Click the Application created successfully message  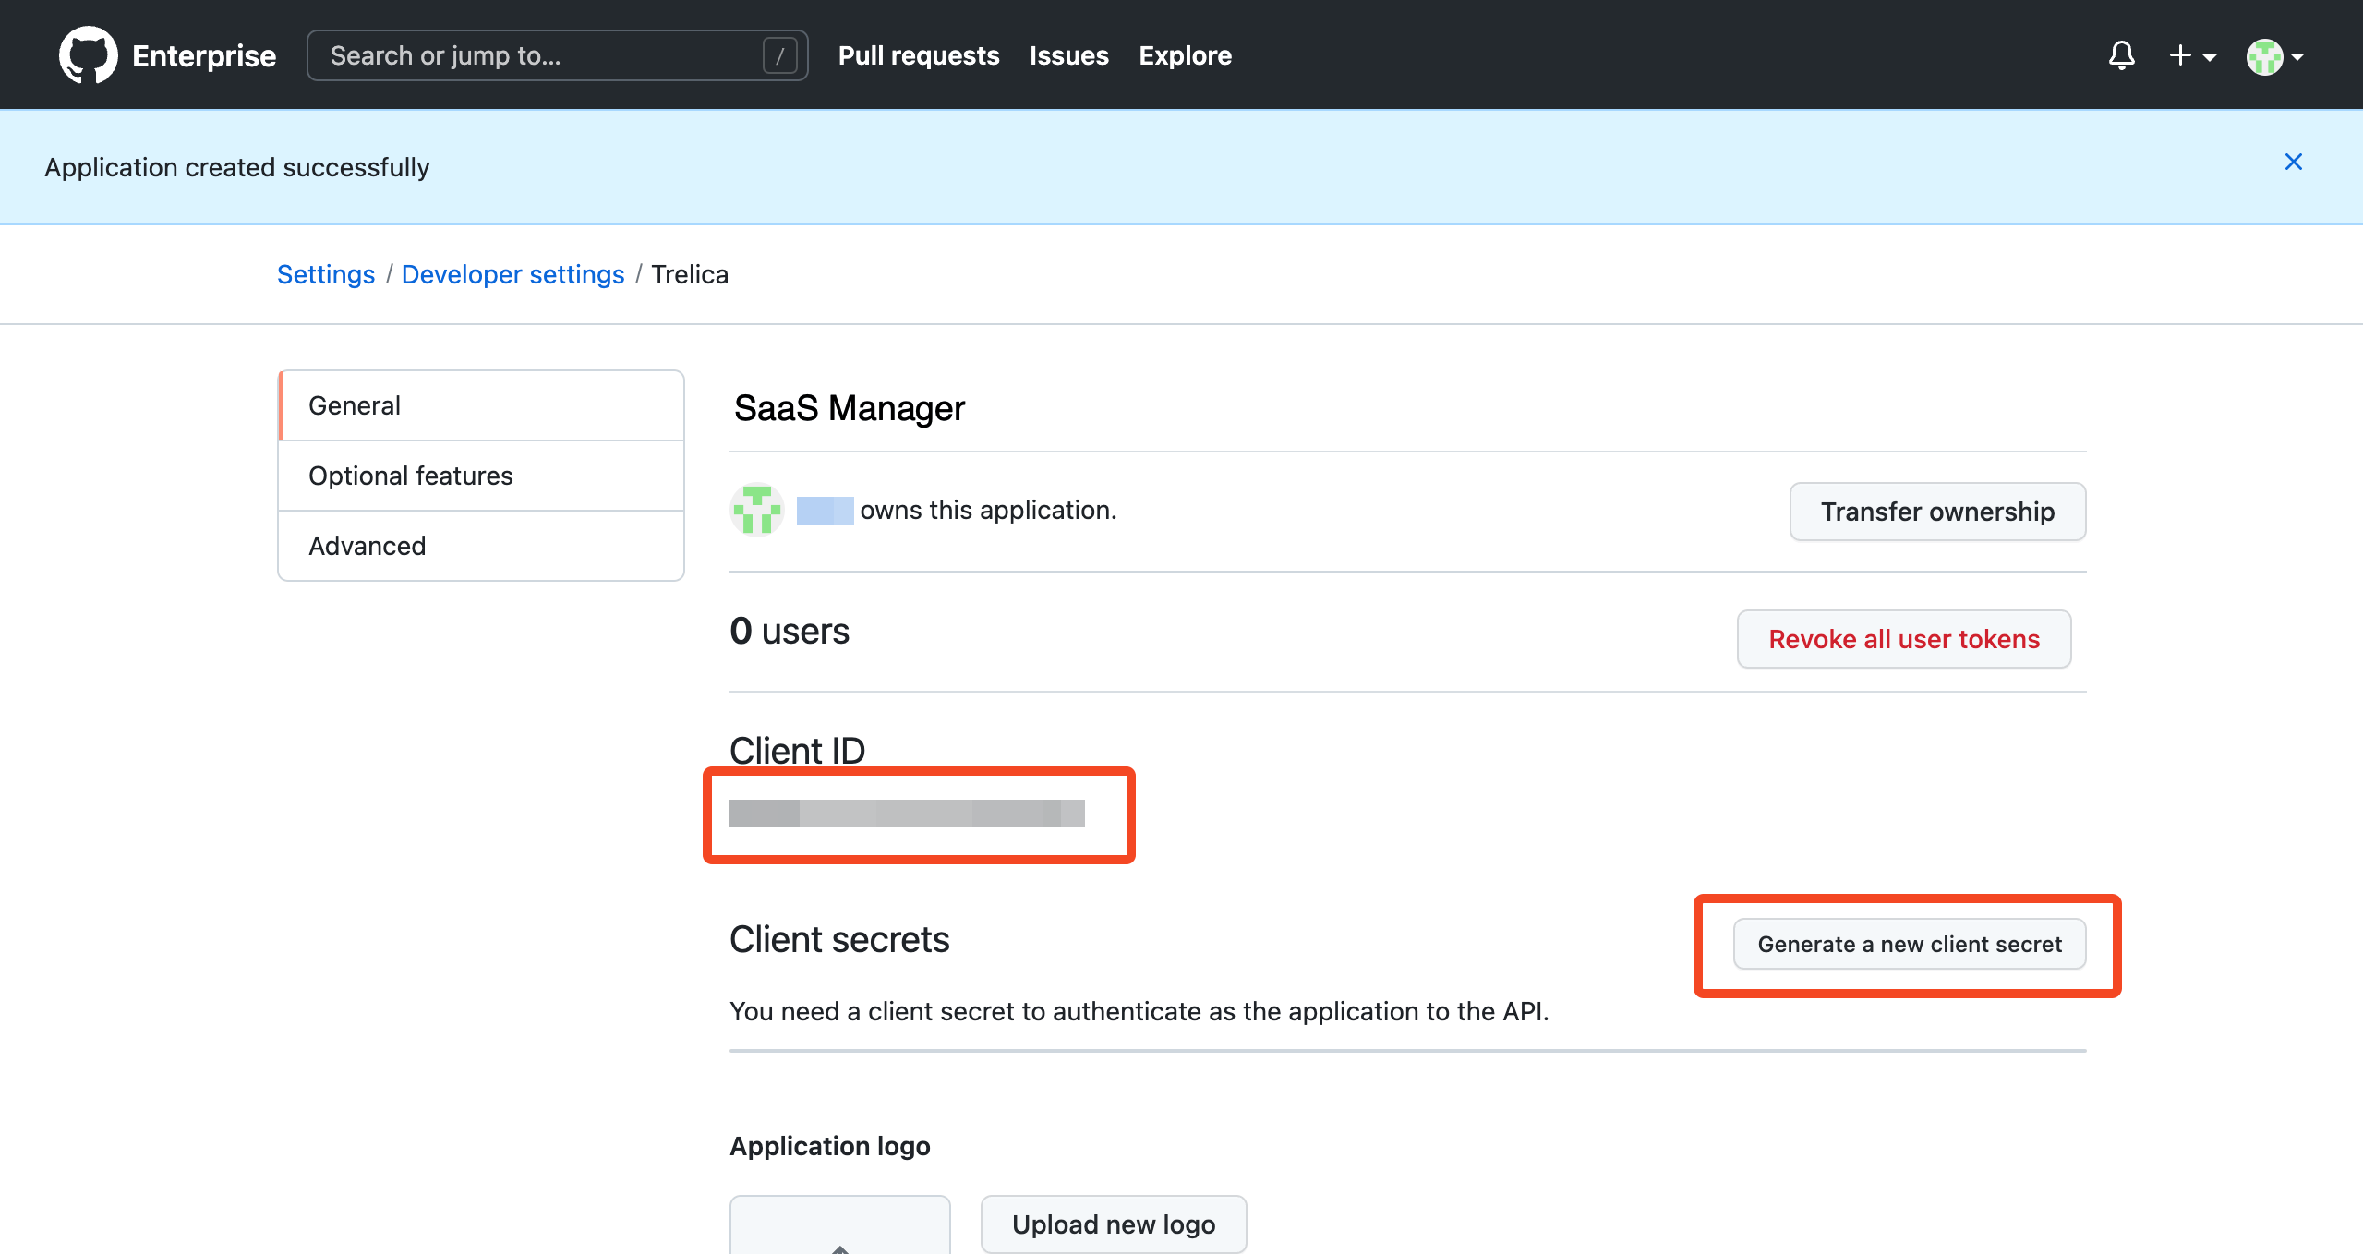click(237, 167)
